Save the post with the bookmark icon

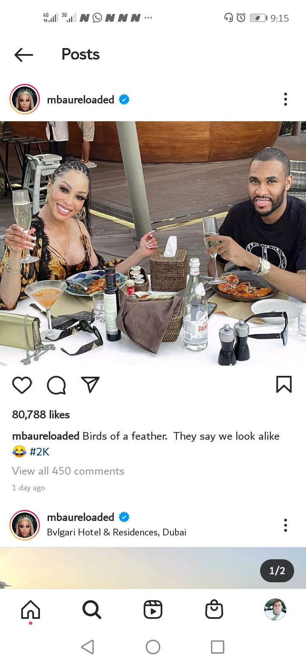[284, 384]
